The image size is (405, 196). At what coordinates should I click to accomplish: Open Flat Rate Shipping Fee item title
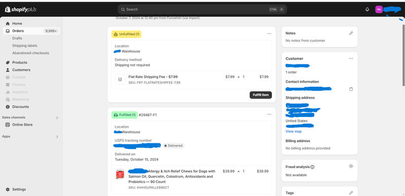153,77
